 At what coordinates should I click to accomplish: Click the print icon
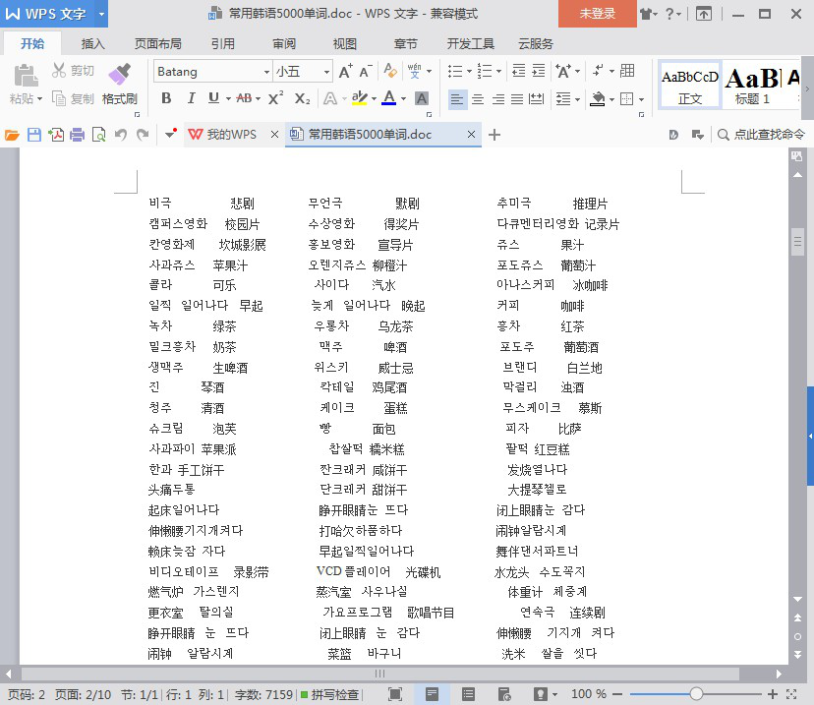point(77,135)
